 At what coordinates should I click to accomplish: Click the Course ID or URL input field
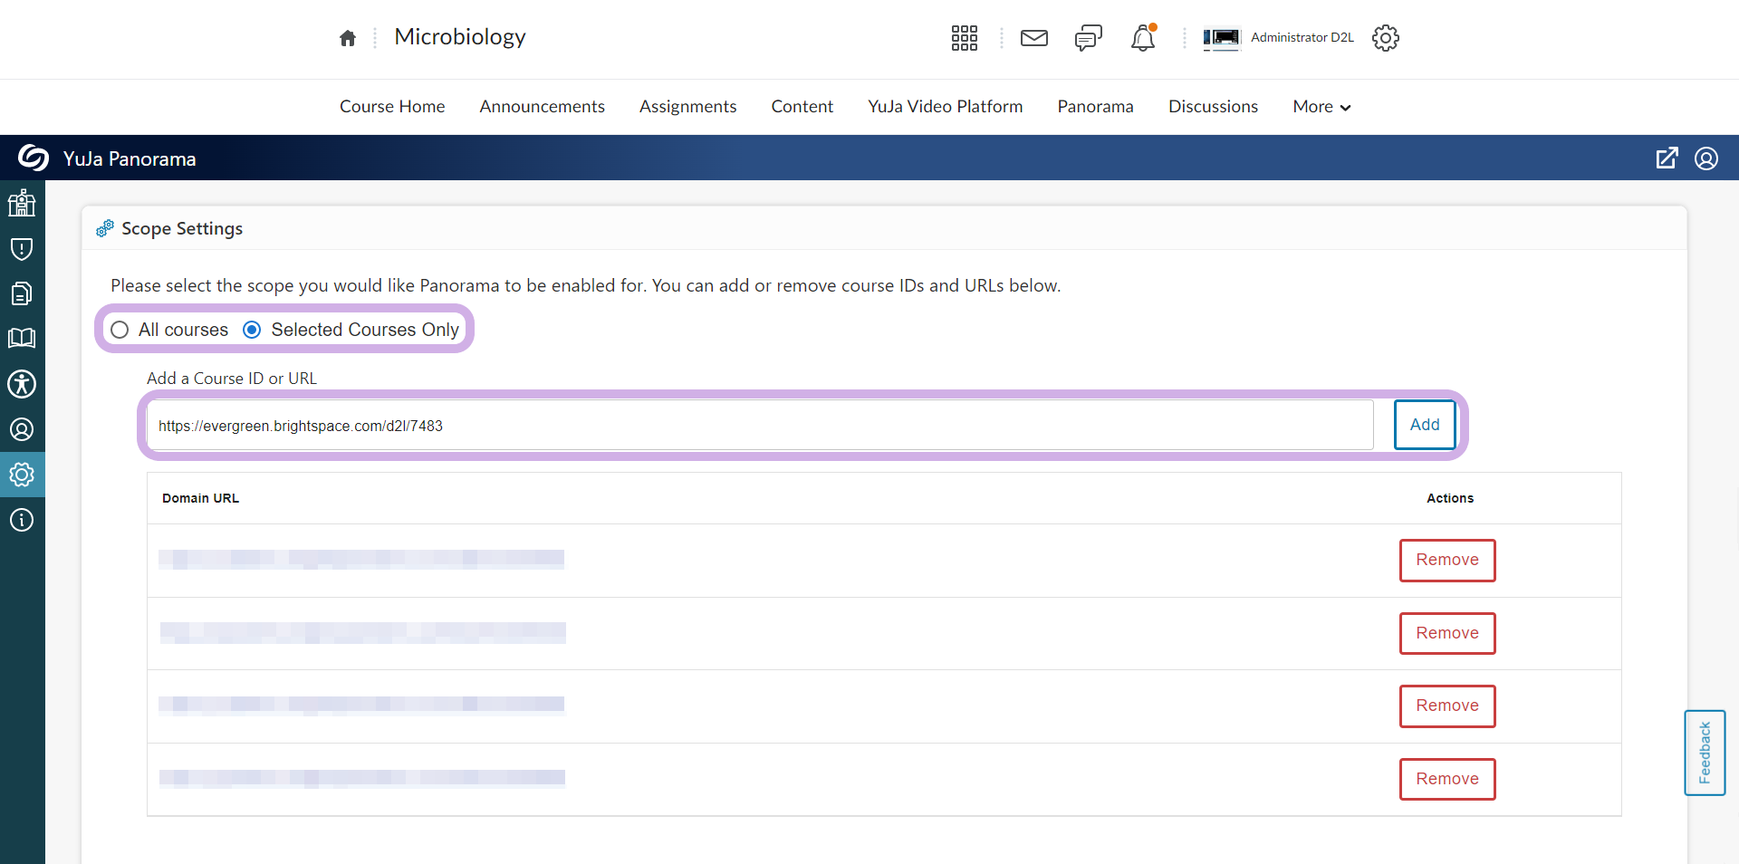(761, 426)
